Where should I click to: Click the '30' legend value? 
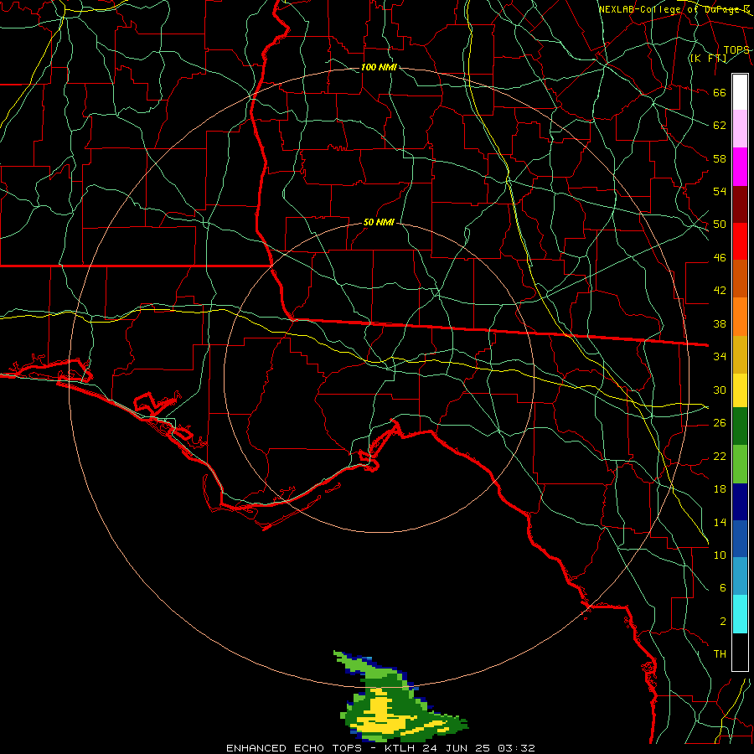click(x=720, y=390)
